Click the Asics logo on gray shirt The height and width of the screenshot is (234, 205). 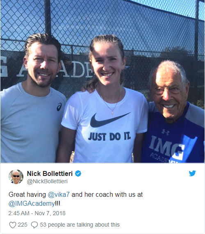coord(59,107)
